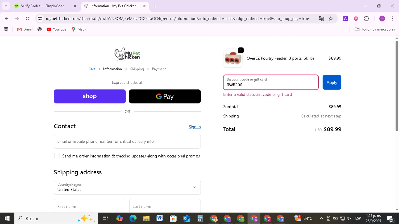Open volume control in system tray
Viewport: 399px width, 224px height.
(x=349, y=218)
